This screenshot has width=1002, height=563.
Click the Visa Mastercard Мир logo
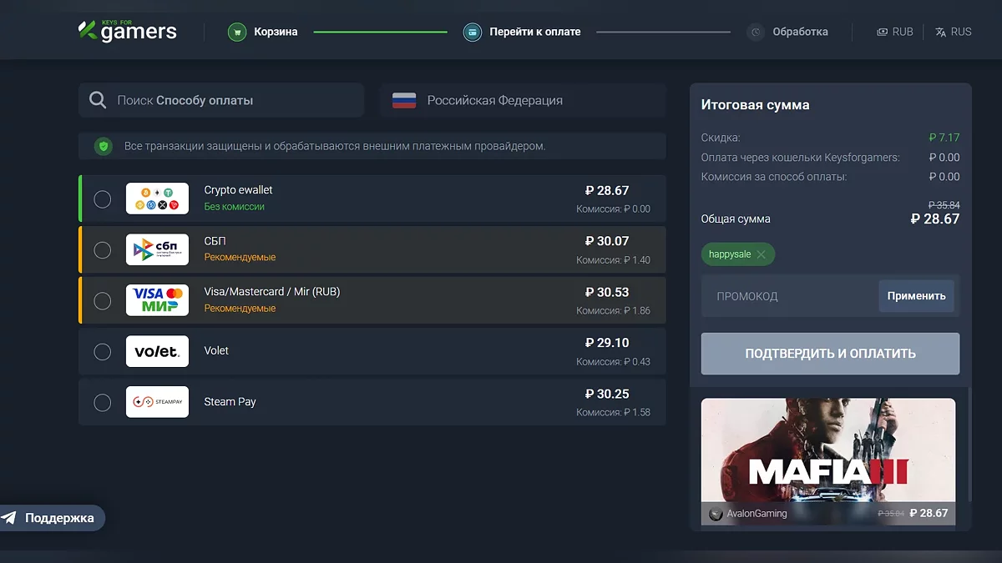coord(157,300)
